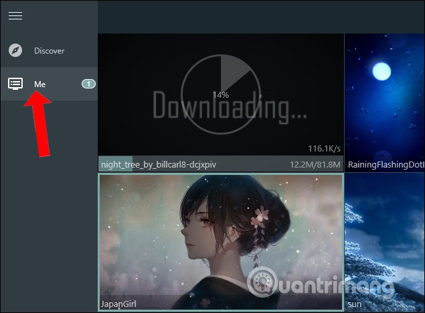Open the JapanGirl wallpaper thumbnail

[x=220, y=235]
